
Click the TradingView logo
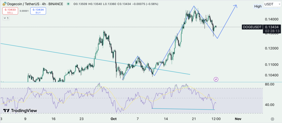coord(20,111)
